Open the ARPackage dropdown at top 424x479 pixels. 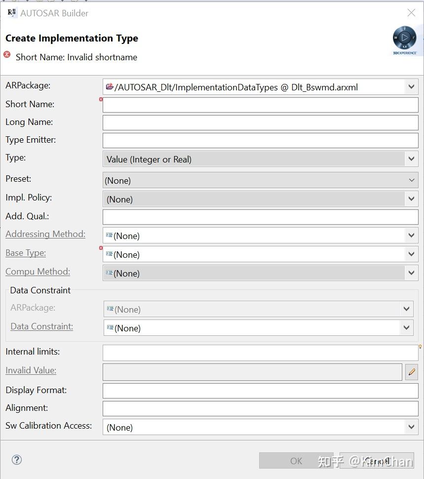411,87
